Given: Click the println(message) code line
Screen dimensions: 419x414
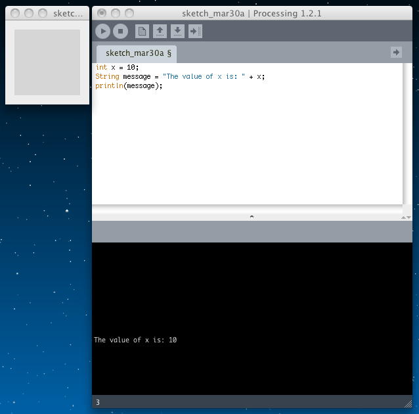Looking at the screenshot, I should [x=129, y=85].
